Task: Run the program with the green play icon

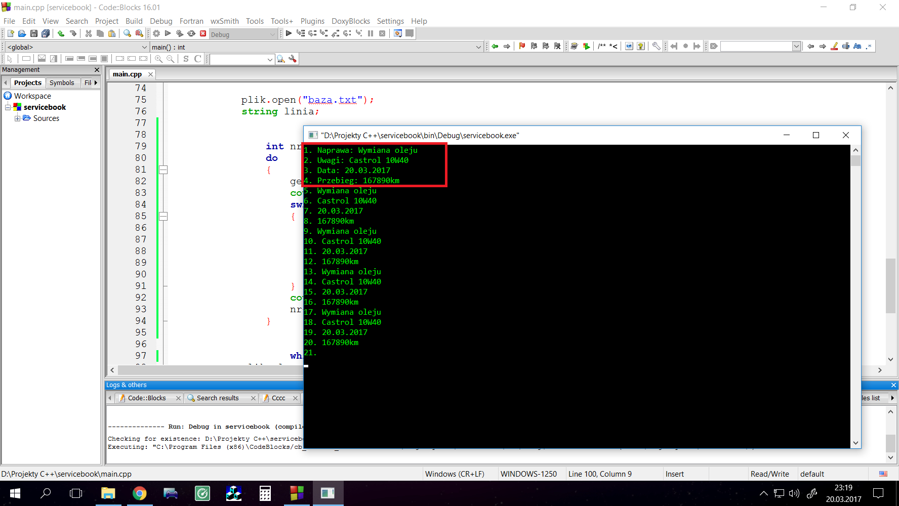Action: click(168, 33)
